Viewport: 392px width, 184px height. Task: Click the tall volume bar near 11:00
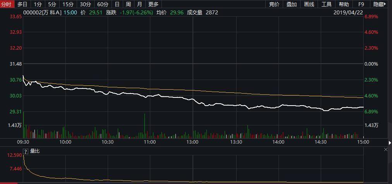point(144,126)
